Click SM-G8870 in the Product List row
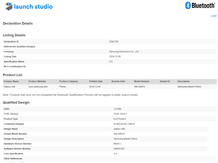The image size is (218, 163). [x=139, y=87]
